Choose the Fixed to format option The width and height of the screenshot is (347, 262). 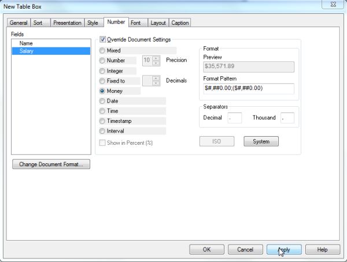click(x=102, y=81)
